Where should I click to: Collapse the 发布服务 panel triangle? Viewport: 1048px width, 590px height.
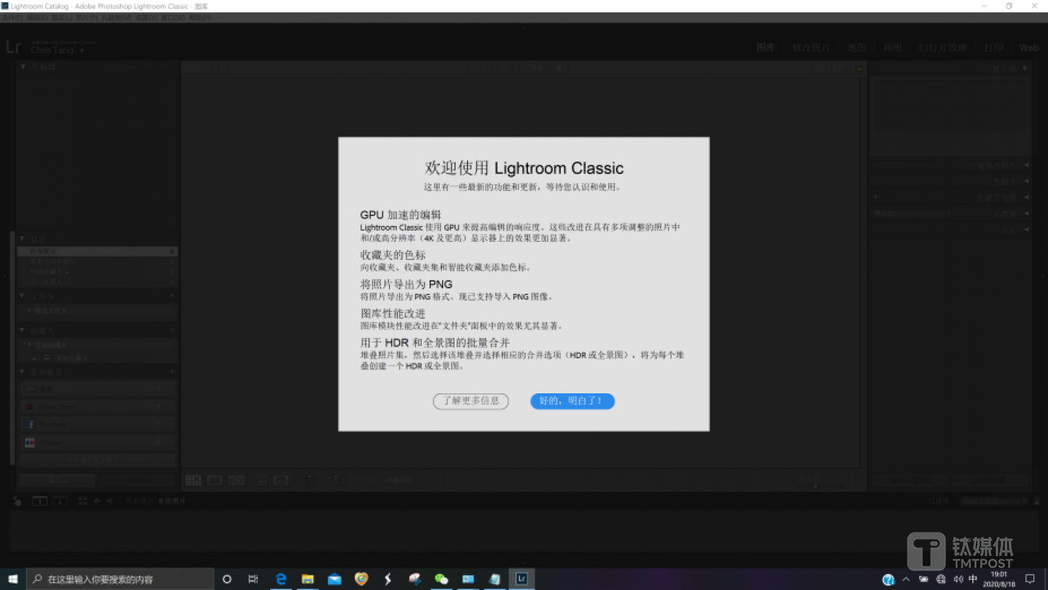pyautogui.click(x=22, y=371)
